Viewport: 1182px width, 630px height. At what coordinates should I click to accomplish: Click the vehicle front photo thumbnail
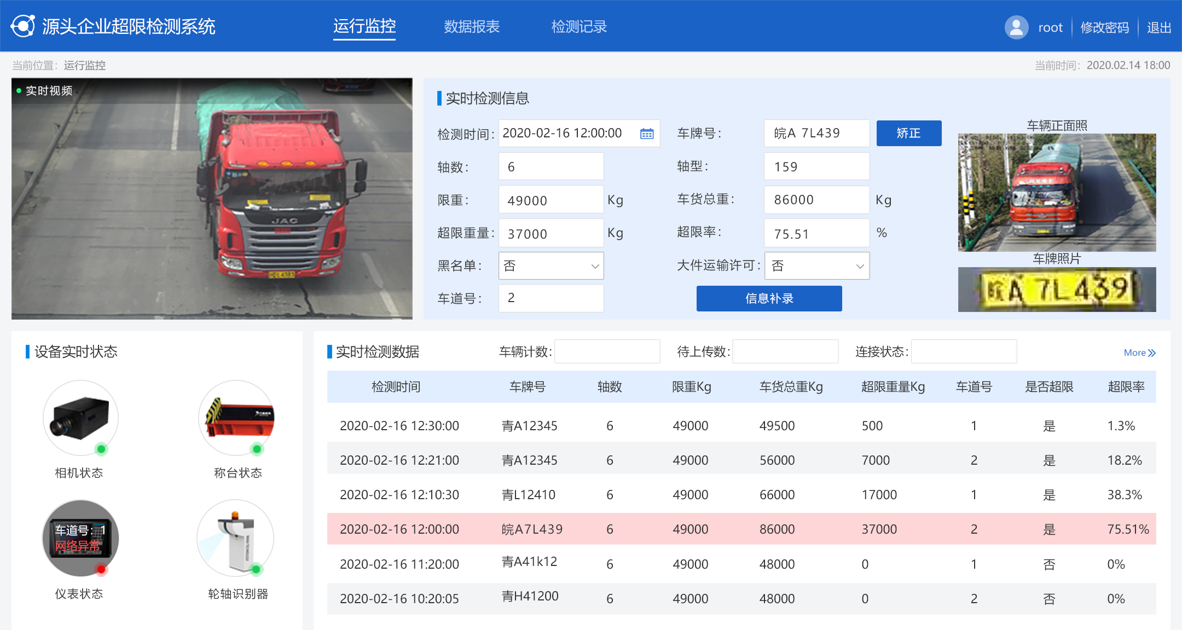(1057, 193)
